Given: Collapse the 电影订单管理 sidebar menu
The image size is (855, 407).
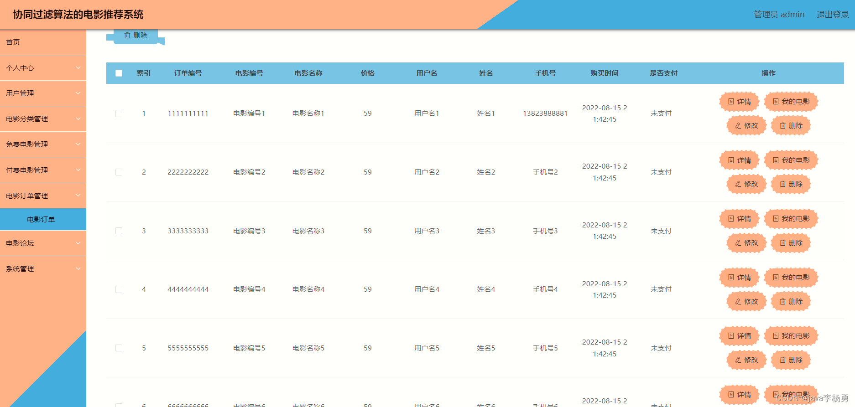Looking at the screenshot, I should [43, 196].
